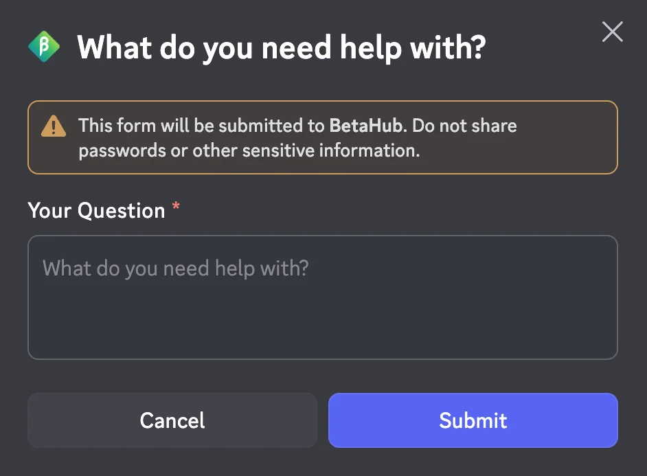Viewport: 647px width, 476px height.
Task: Cancel the help request dialog
Action: pos(172,420)
